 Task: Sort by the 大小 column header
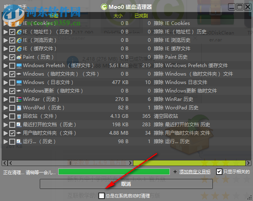118,16
